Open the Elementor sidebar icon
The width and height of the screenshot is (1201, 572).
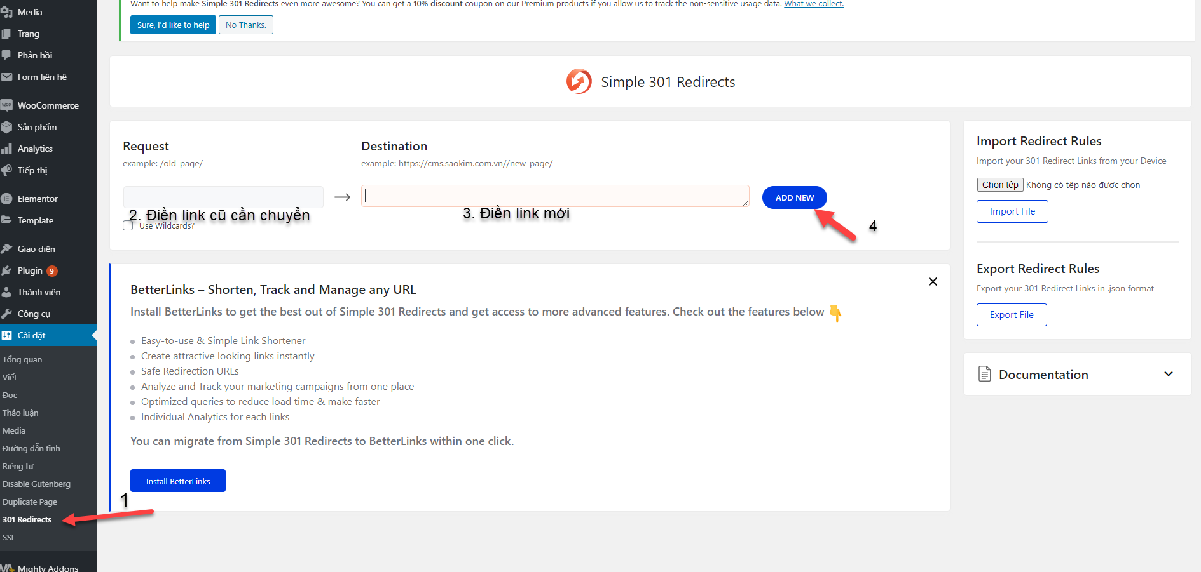(7, 199)
